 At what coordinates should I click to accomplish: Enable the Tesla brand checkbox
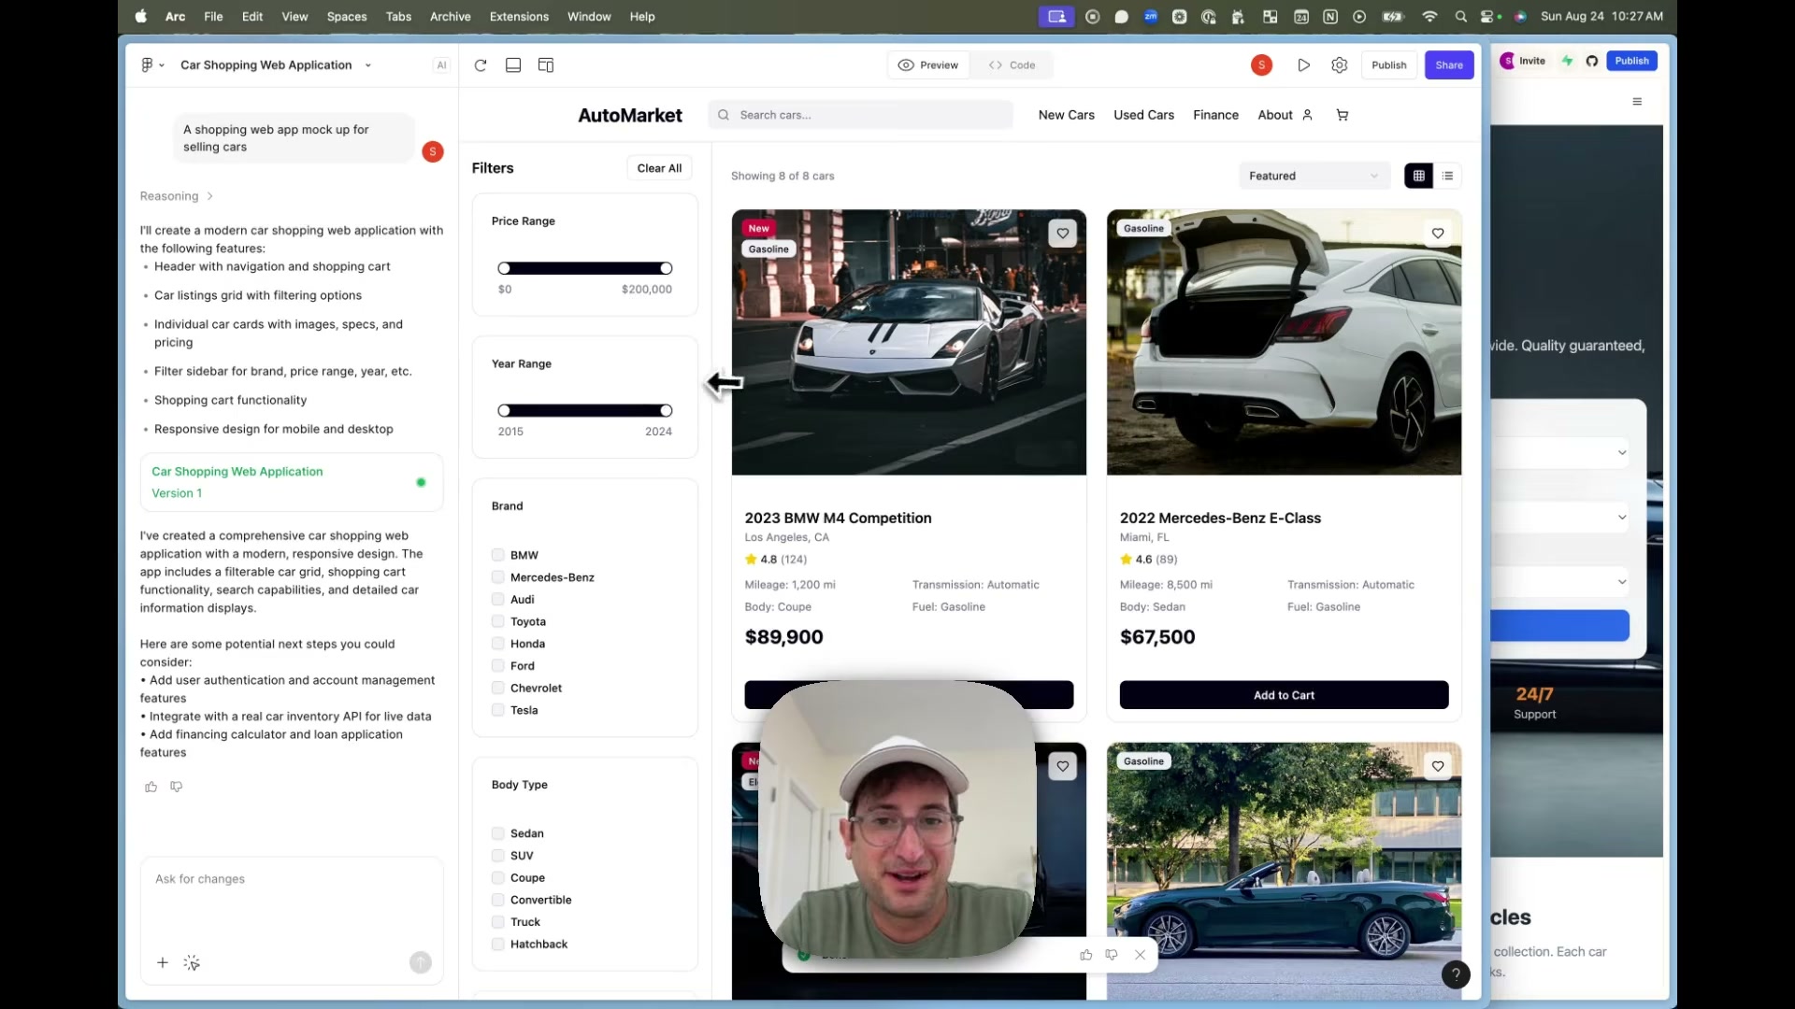[498, 710]
